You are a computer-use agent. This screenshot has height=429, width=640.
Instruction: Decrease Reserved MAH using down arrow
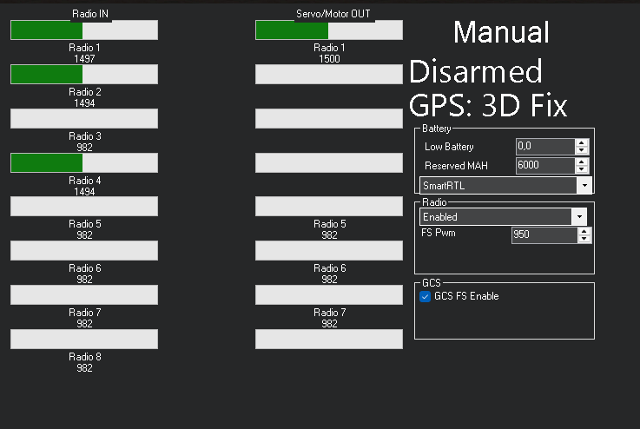[582, 169]
